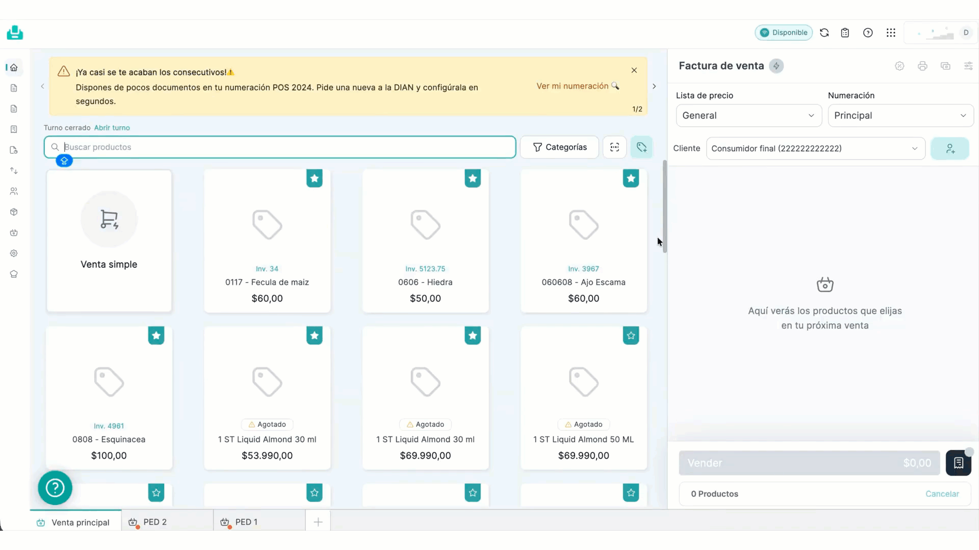Open the Categorías filter
Viewport: 979px width, 550px height.
coord(559,147)
